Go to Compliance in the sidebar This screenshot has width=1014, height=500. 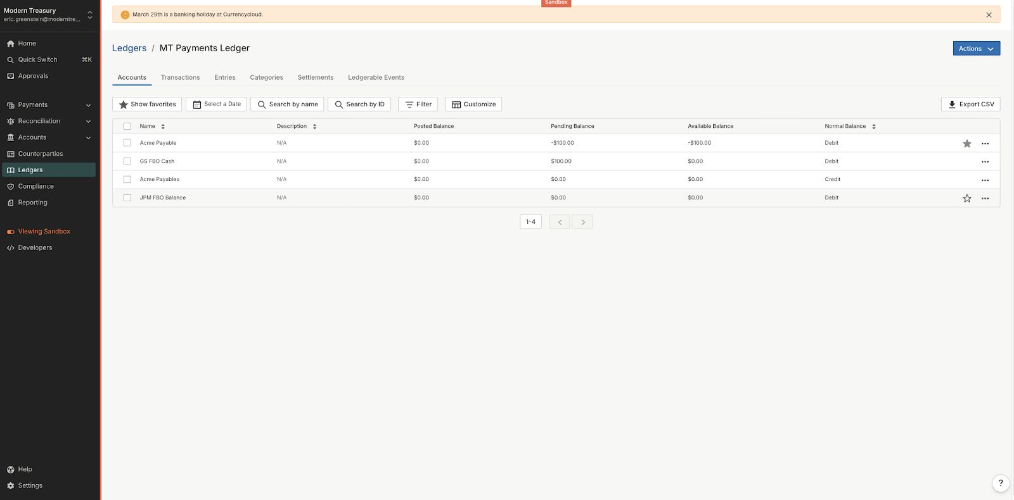tap(35, 186)
